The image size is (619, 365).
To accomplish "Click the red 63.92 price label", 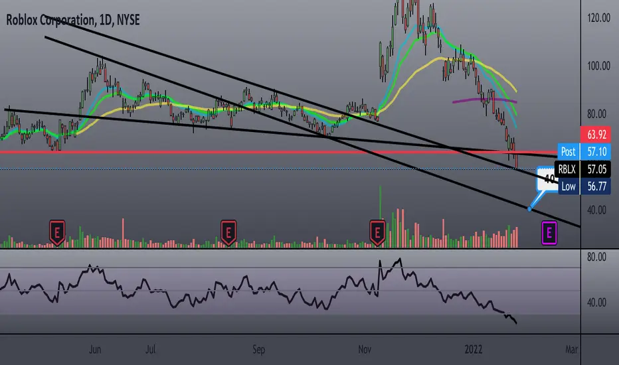I will 596,135.
